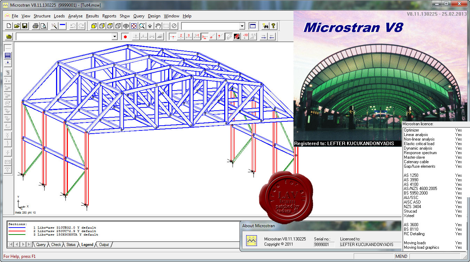Click the -10 red arrow load icon
470x262 pixels.
tap(245, 37)
